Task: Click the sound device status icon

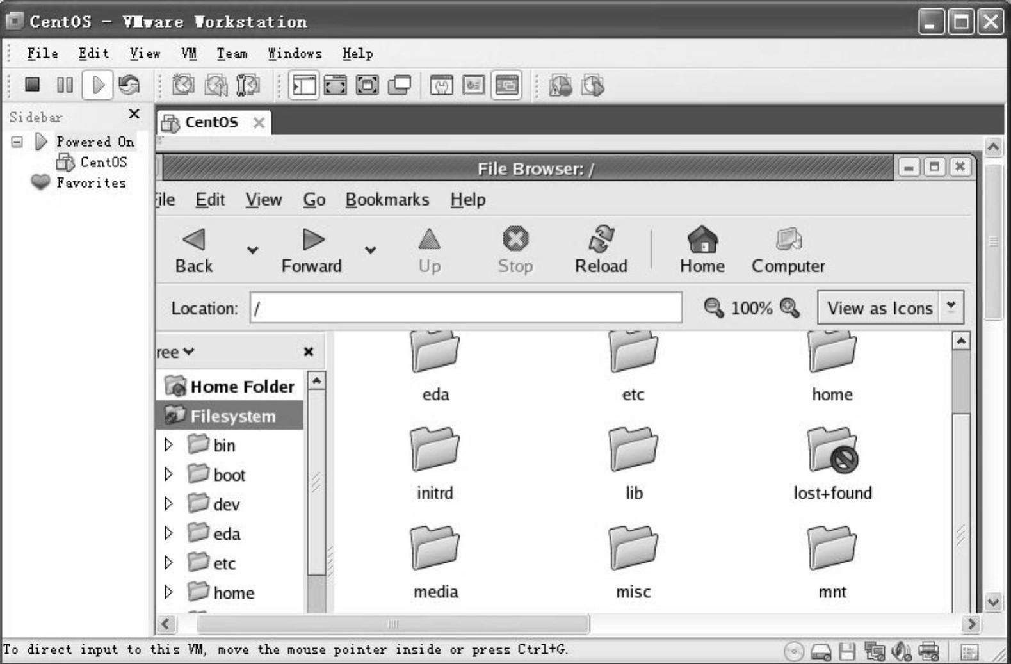Action: coord(902,652)
